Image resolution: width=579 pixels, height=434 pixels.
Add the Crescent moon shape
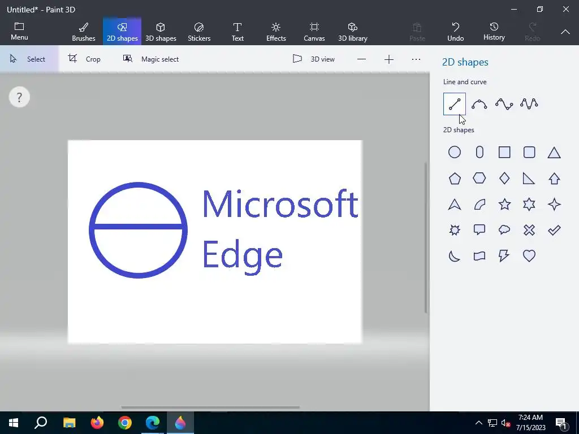(x=455, y=256)
